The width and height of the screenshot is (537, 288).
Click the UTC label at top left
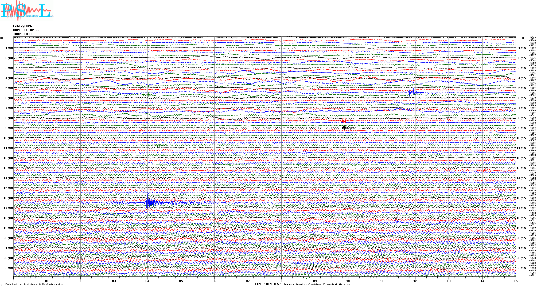pos(3,38)
